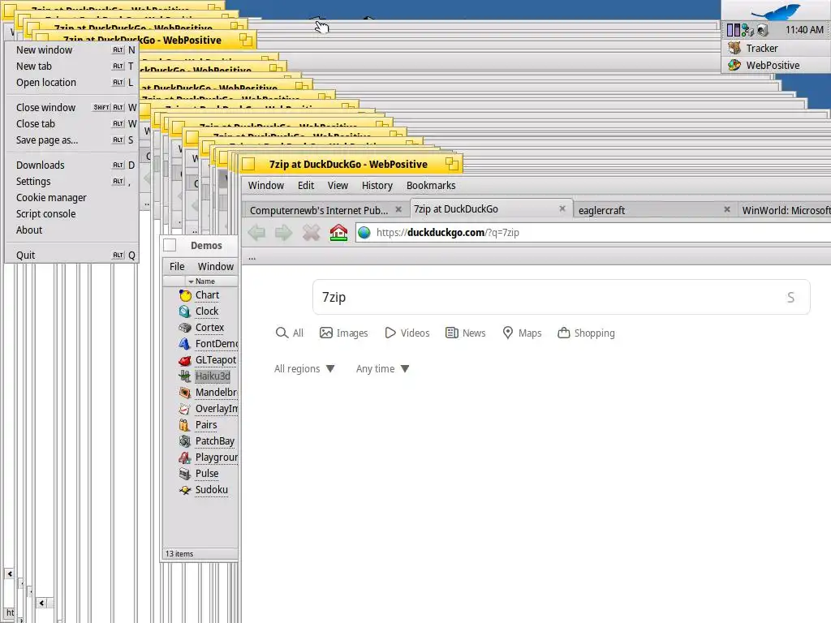The width and height of the screenshot is (831, 623).
Task: Open the Window menu in WebPositive
Action: click(266, 186)
